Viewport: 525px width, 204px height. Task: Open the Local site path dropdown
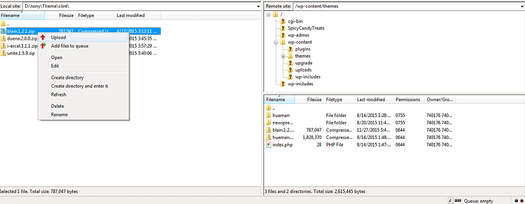click(259, 7)
